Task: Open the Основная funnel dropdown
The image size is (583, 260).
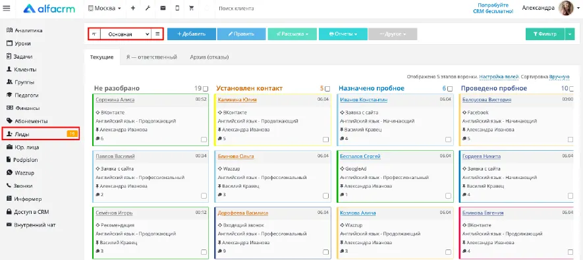Action: [x=126, y=34]
